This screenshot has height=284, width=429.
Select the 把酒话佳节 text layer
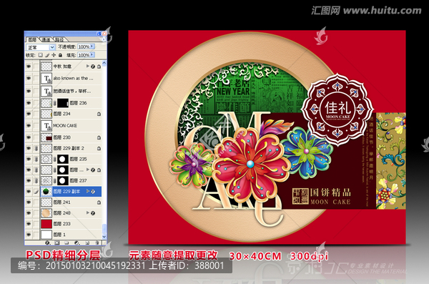(71, 91)
